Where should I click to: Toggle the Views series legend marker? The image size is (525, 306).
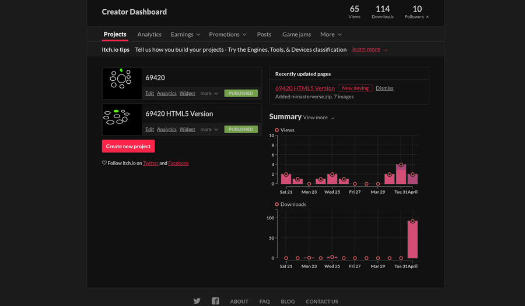tap(276, 130)
